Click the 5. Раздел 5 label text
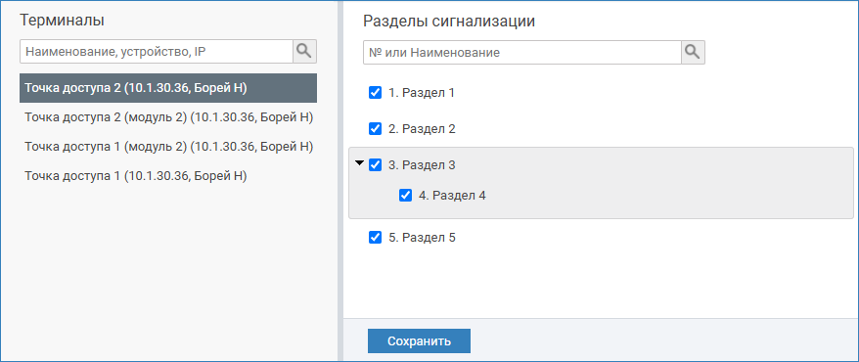The width and height of the screenshot is (859, 362). tap(423, 237)
